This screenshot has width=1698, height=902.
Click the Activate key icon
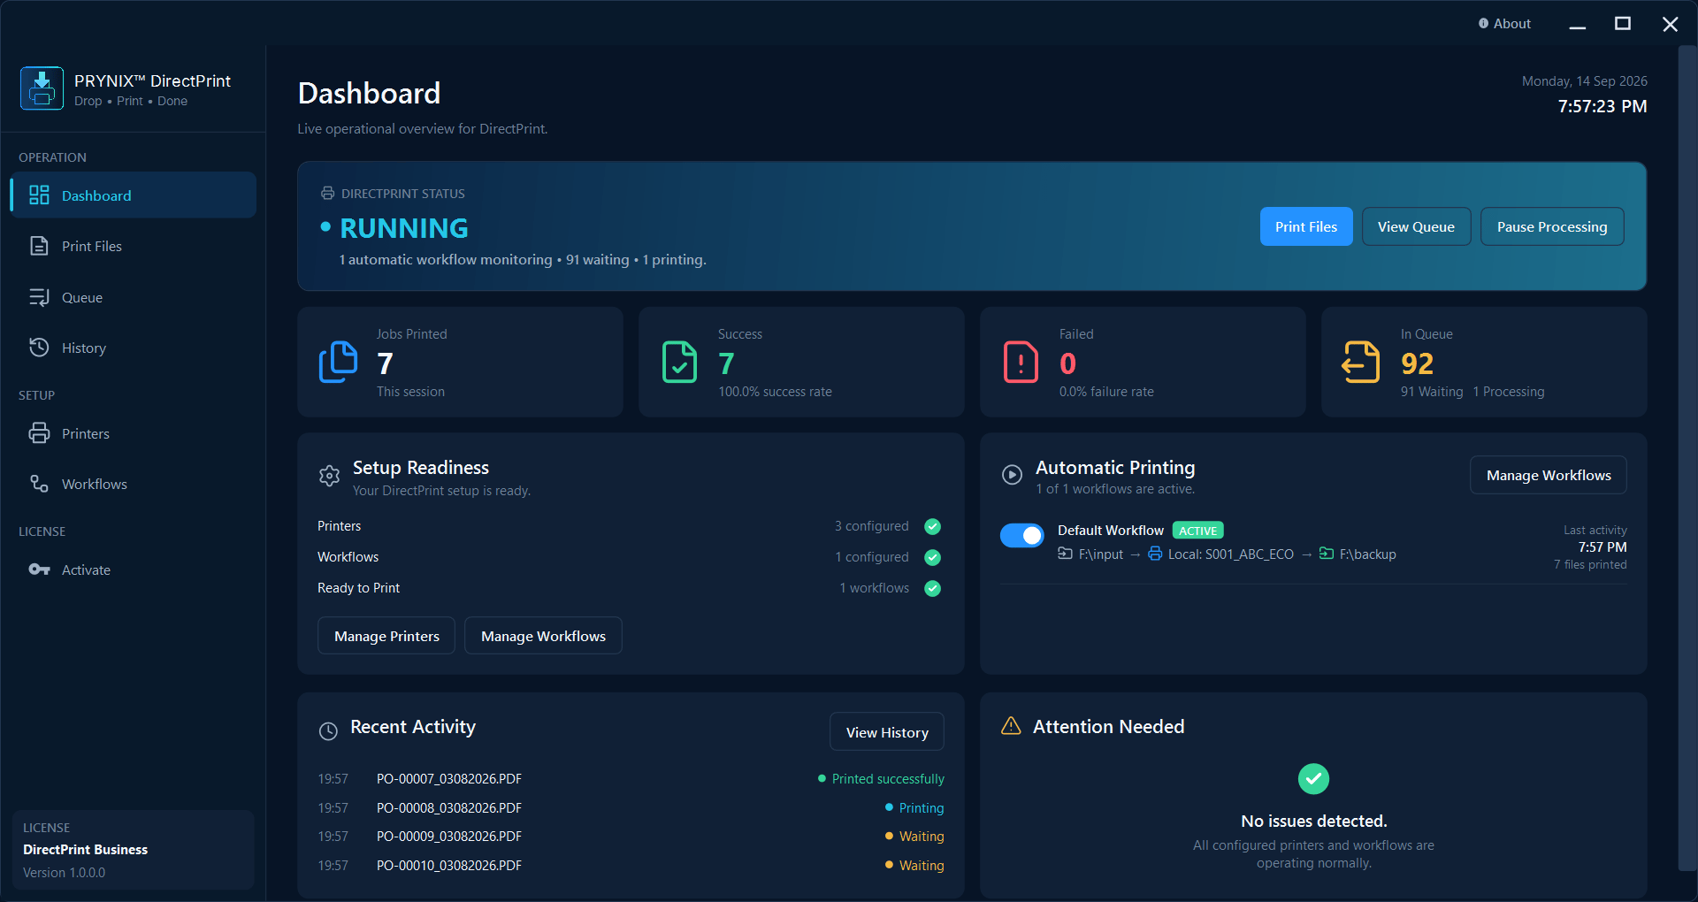(39, 569)
